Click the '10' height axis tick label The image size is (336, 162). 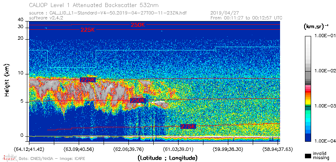tap(21, 73)
